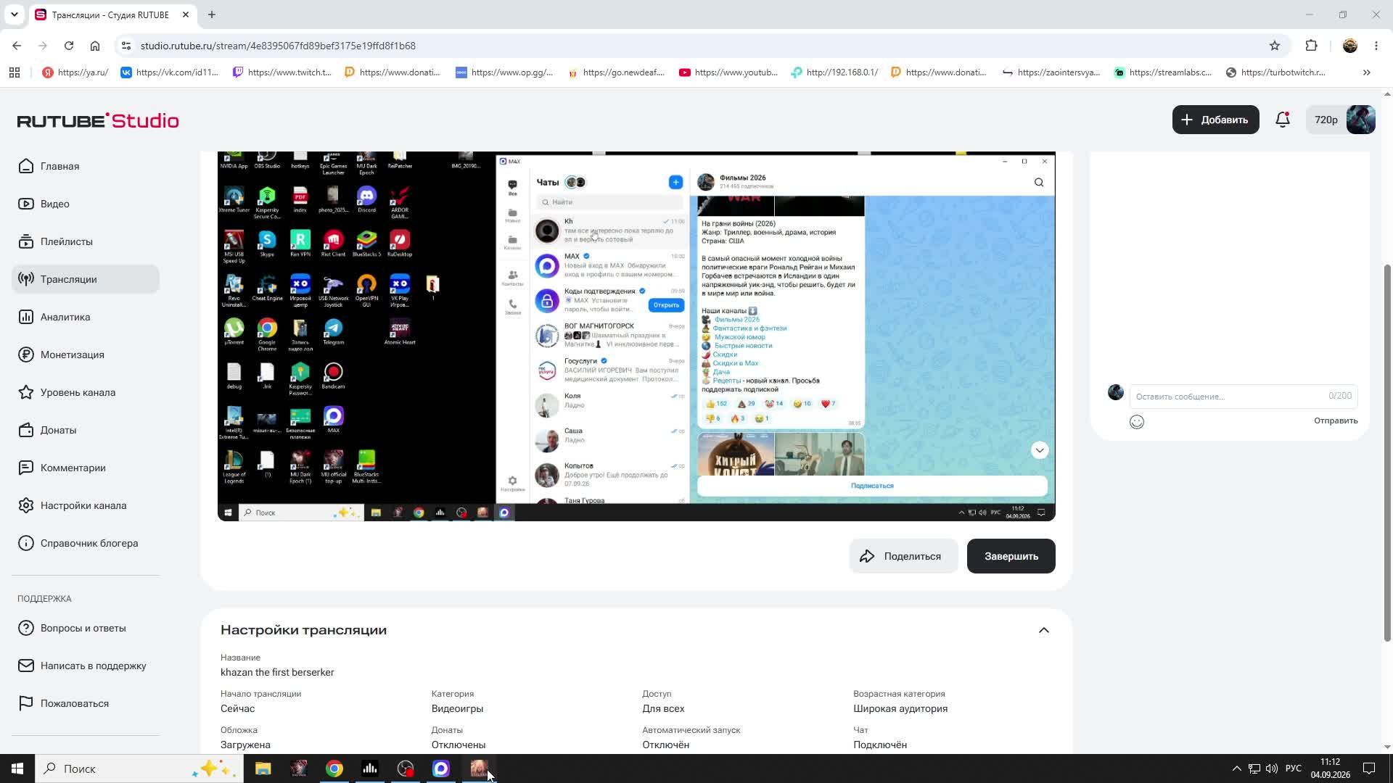Open the turbotwitch bookmark
The height and width of the screenshot is (783, 1393).
pyautogui.click(x=1275, y=72)
